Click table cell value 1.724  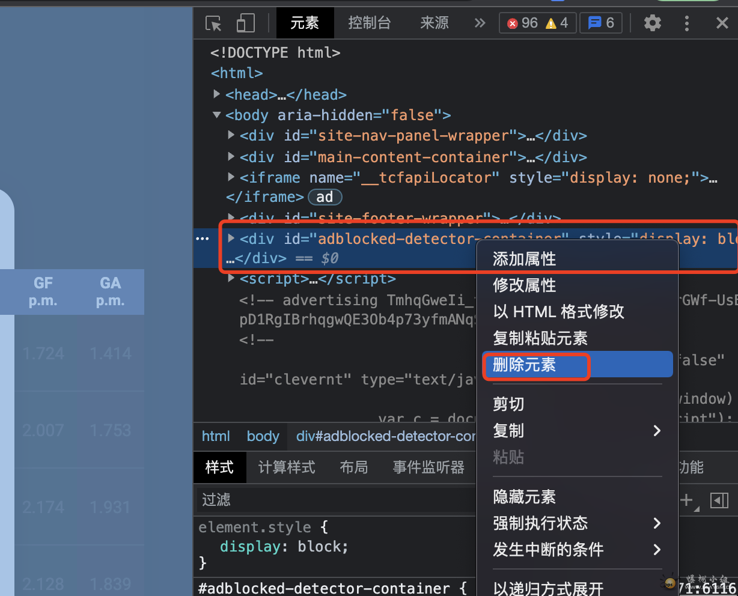tap(43, 353)
